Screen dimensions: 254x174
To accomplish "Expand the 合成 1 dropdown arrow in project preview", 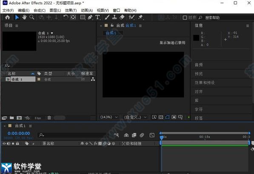I will pyautogui.click(x=52, y=33).
